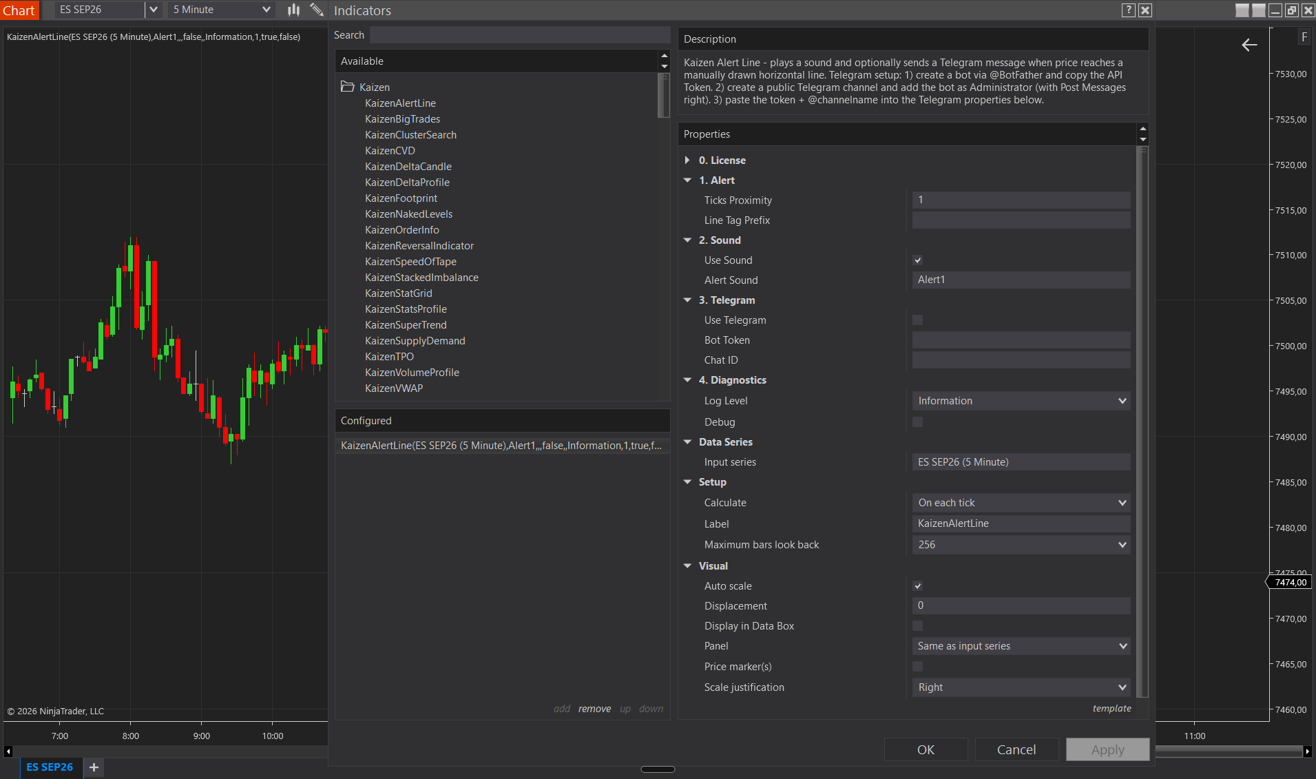Close the Indicators dialog with the X
Viewport: 1316px width, 779px height.
(x=1145, y=10)
